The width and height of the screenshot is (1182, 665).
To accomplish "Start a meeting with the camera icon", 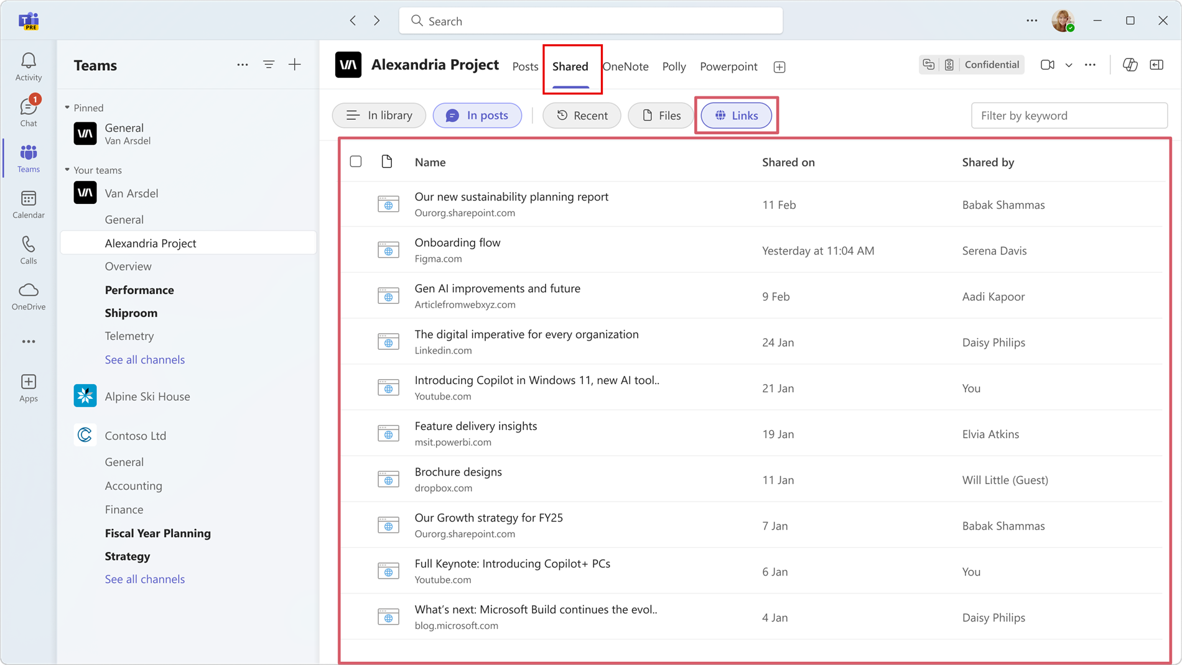I will [1048, 65].
